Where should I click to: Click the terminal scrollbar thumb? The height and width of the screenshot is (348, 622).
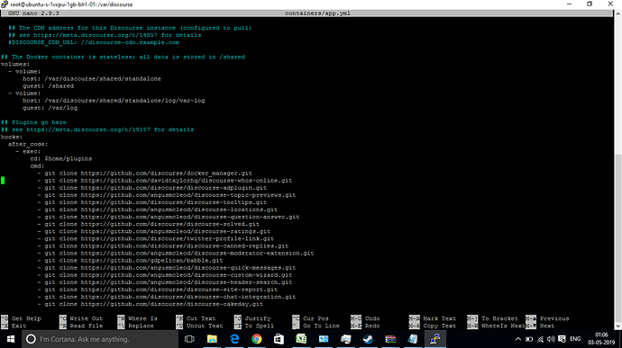pyautogui.click(x=618, y=238)
